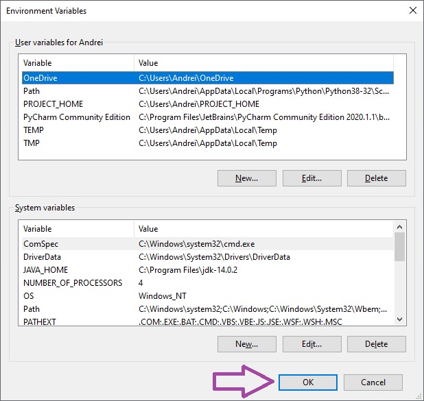Select the OS system variable
This screenshot has width=424, height=401.
tap(208, 295)
